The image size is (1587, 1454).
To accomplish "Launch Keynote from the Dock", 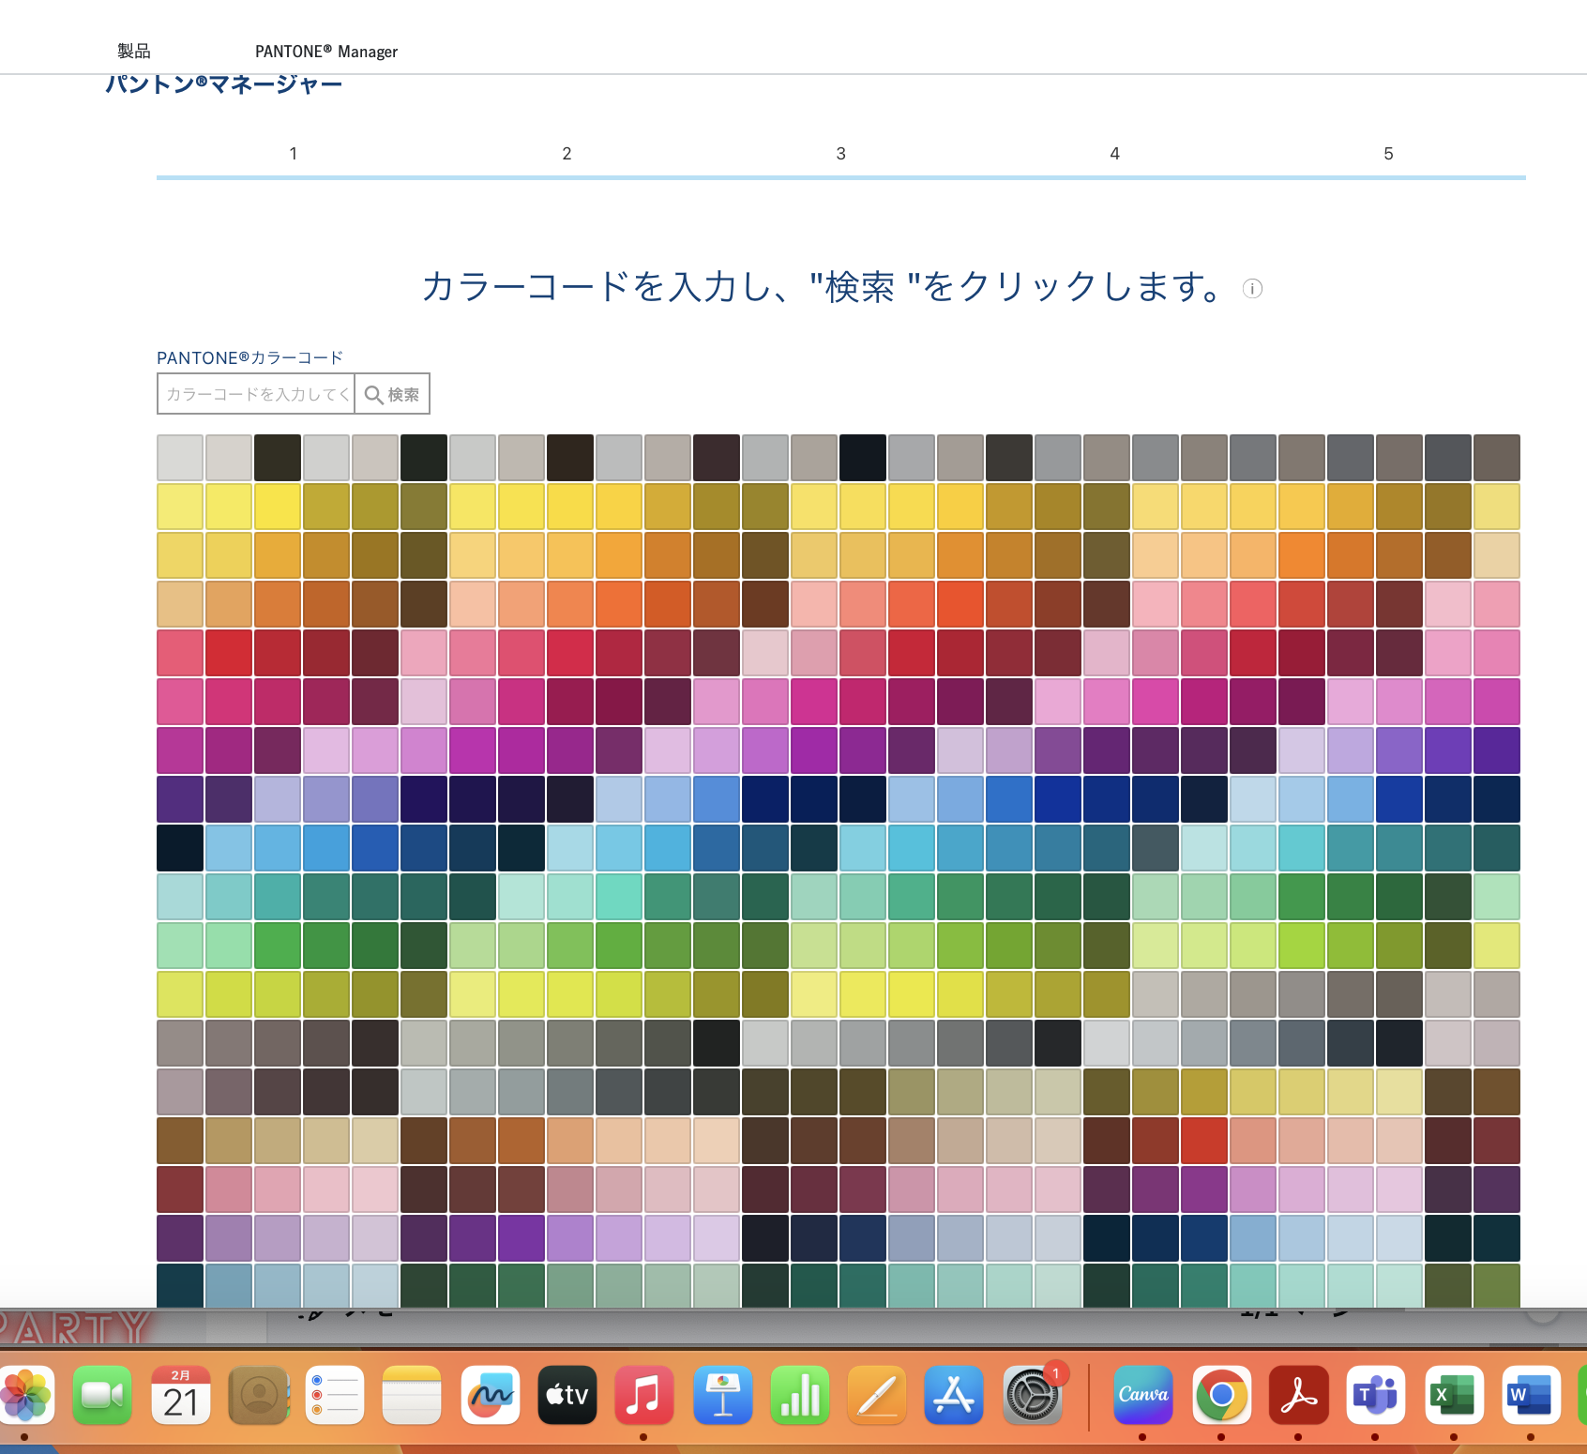I will (723, 1395).
